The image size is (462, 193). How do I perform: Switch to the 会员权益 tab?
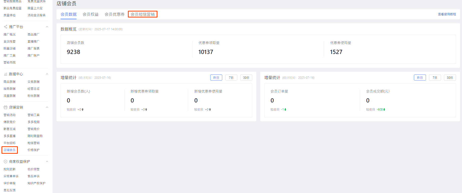pyautogui.click(x=91, y=14)
